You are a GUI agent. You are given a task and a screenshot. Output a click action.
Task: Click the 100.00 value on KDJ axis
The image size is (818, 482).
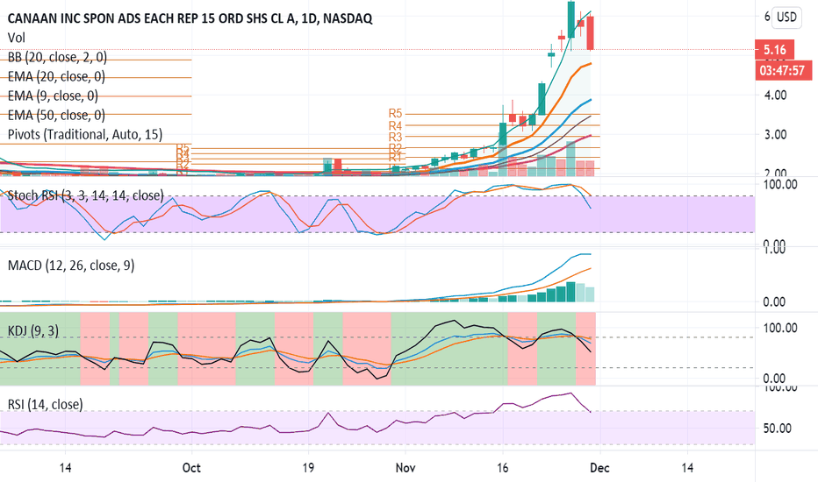click(x=780, y=328)
